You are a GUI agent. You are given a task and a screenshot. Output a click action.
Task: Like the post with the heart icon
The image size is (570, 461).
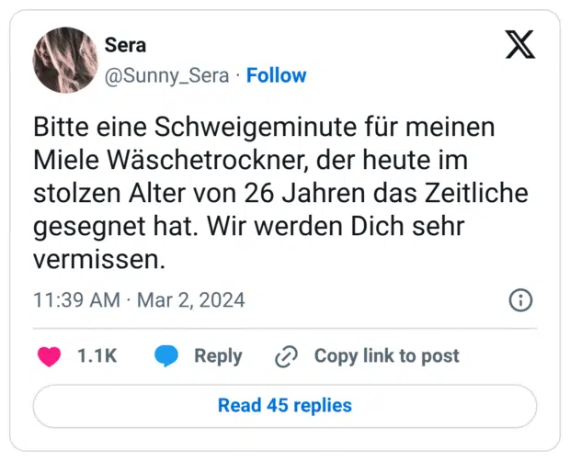tap(49, 356)
